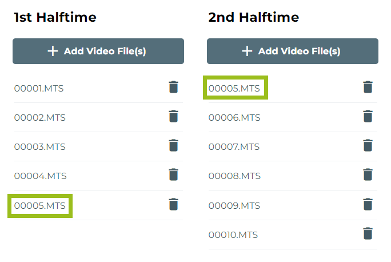This screenshot has width=391, height=262.
Task: Delete the 00004.MTS video file
Action: 173,175
